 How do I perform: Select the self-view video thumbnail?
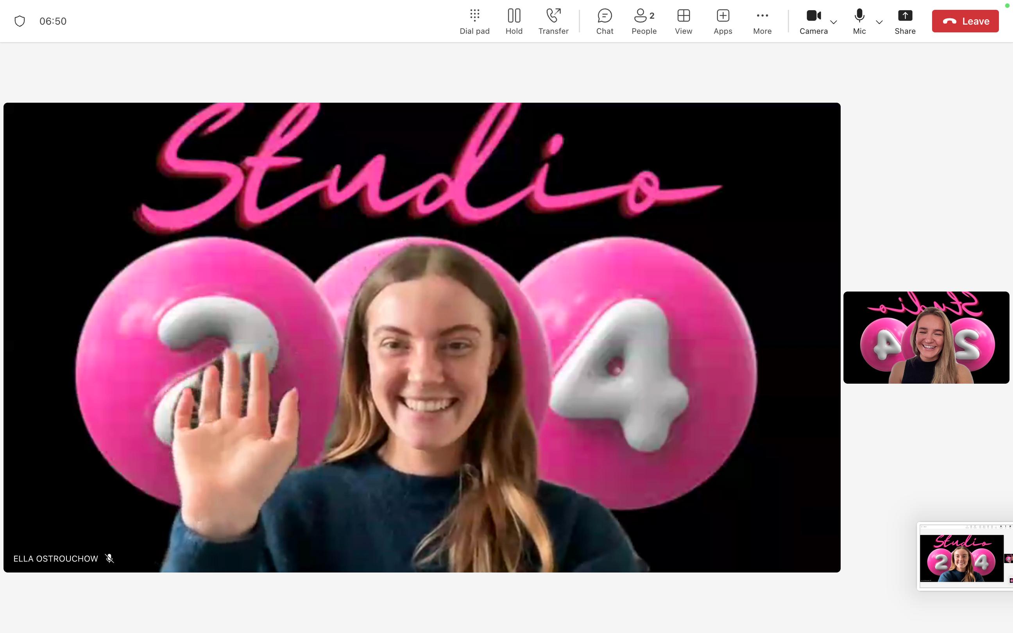(926, 338)
